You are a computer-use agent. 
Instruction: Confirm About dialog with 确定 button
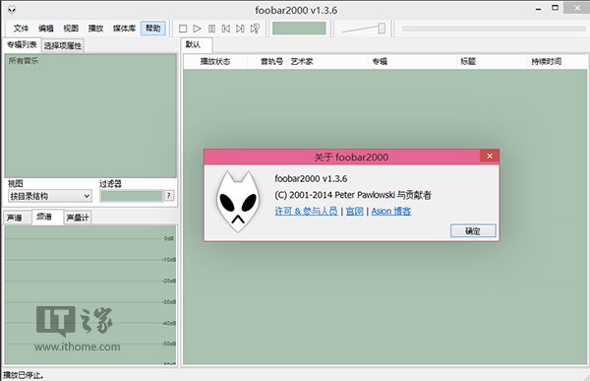pyautogui.click(x=473, y=231)
